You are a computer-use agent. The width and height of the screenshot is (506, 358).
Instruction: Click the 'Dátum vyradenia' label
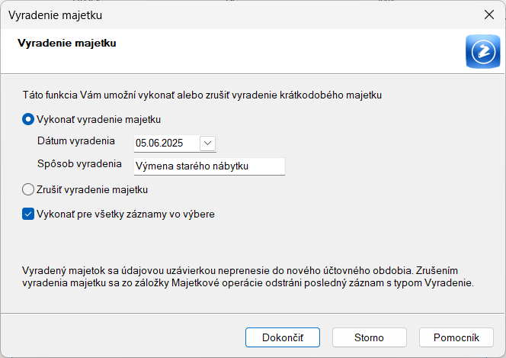[x=76, y=141]
